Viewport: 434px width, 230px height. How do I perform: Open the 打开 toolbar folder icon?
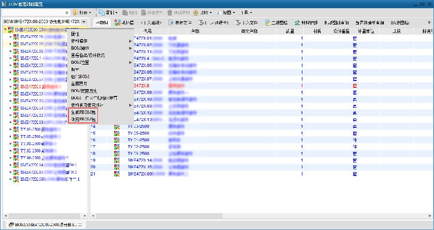(x=77, y=12)
